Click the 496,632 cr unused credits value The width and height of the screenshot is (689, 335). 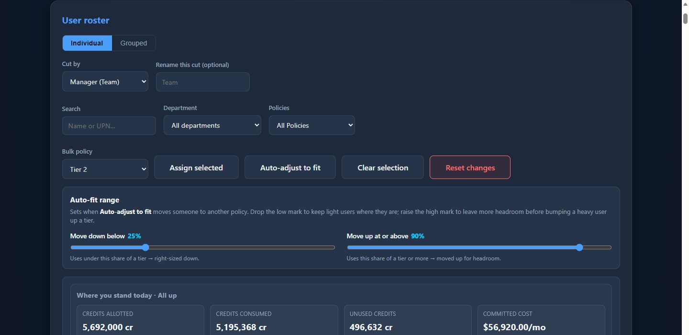371,327
